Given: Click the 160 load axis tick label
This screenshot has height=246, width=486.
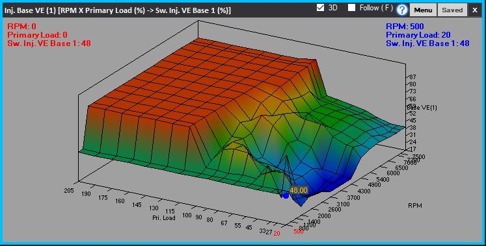Looking at the screenshot, I should 120,201.
